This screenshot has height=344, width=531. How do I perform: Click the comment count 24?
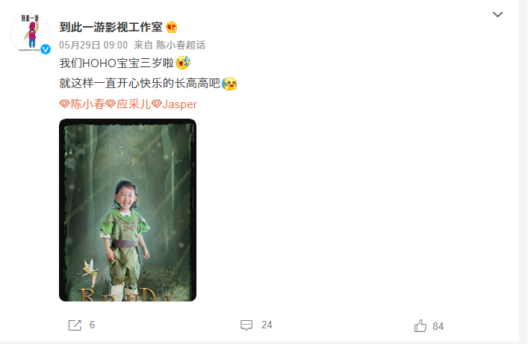(x=267, y=325)
